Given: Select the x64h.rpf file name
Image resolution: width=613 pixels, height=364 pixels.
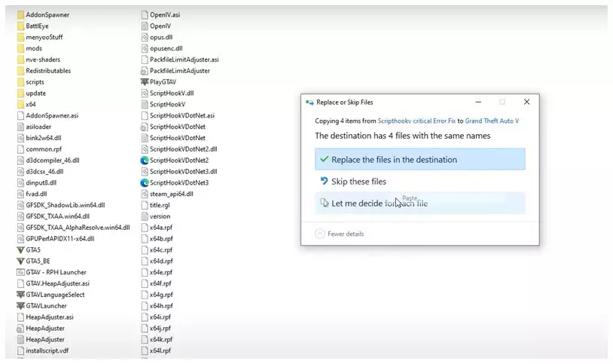Looking at the screenshot, I should pyautogui.click(x=161, y=306).
